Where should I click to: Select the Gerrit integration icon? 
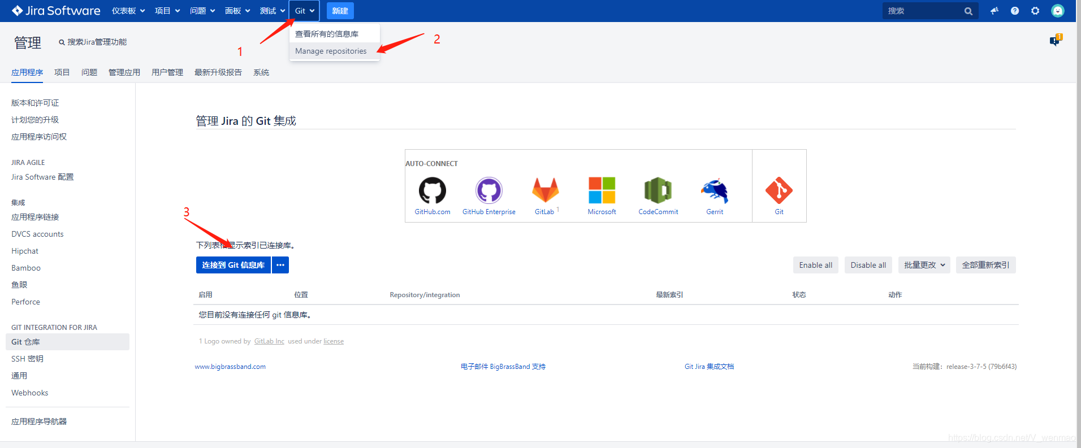[x=715, y=190]
